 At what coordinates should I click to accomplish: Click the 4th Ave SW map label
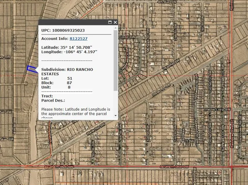[167, 2]
